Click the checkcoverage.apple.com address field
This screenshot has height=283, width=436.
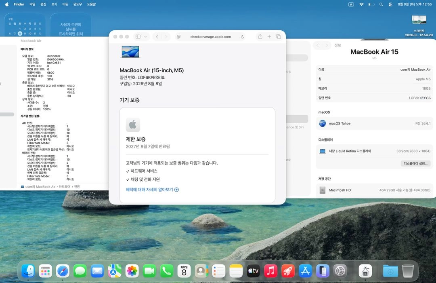point(210,36)
